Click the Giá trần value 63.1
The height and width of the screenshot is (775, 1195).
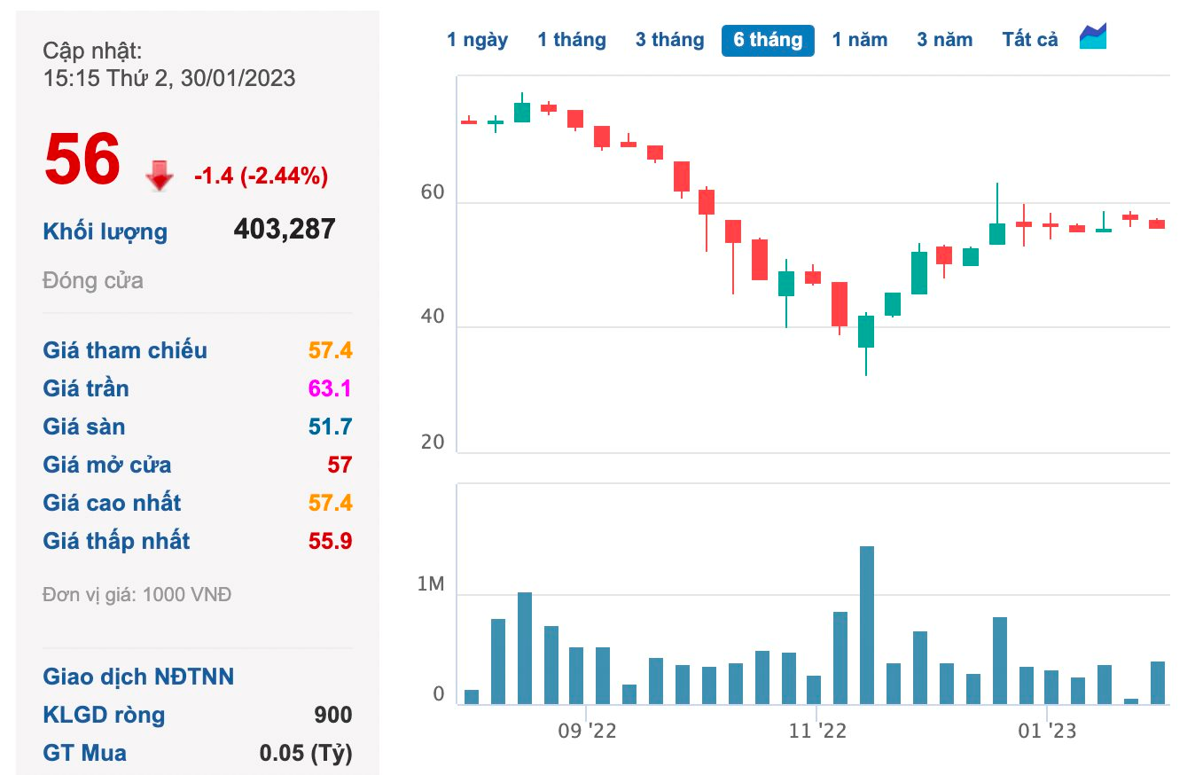(x=330, y=388)
